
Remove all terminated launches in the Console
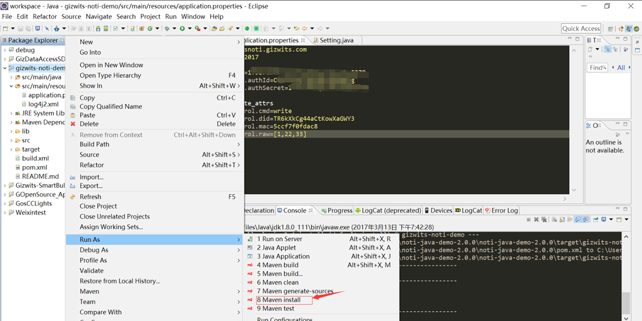coord(545,219)
